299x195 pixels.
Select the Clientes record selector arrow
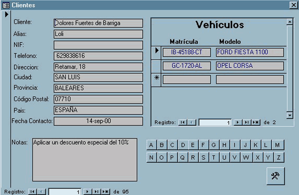6,14
